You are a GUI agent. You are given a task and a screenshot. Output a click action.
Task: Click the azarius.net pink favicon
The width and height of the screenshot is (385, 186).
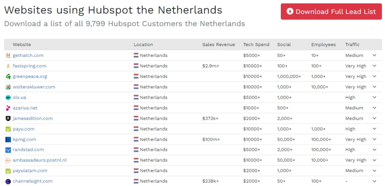[8, 108]
